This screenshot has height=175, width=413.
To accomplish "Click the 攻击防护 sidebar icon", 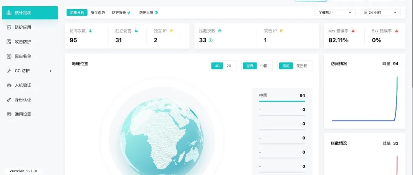I will [x=9, y=42].
